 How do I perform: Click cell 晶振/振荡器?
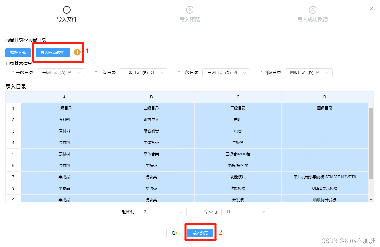click(x=238, y=166)
